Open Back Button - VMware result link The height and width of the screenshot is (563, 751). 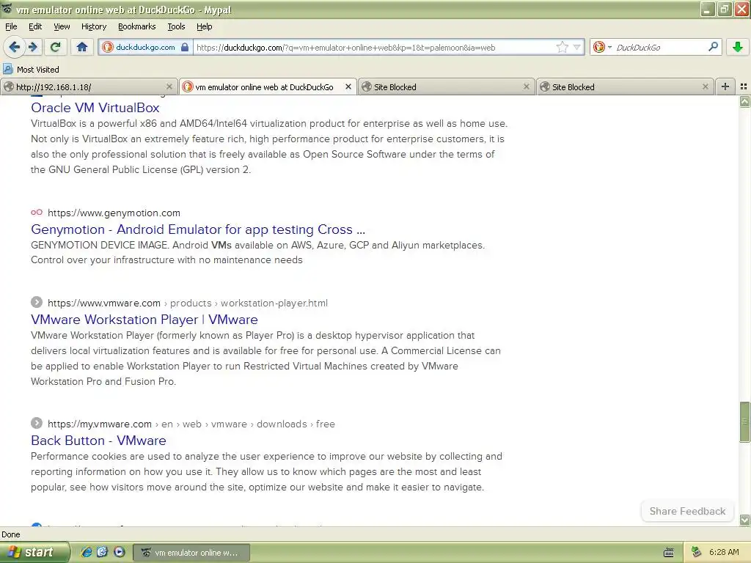[x=98, y=441]
